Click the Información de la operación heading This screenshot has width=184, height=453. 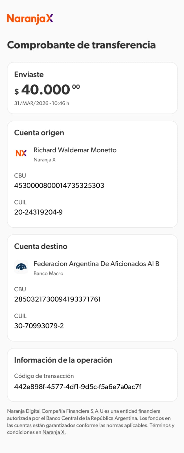[x=63, y=360]
